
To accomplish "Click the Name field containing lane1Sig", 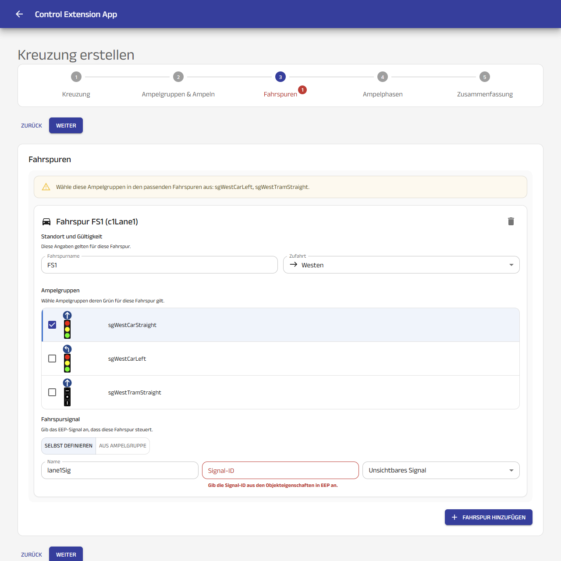I will [x=120, y=470].
